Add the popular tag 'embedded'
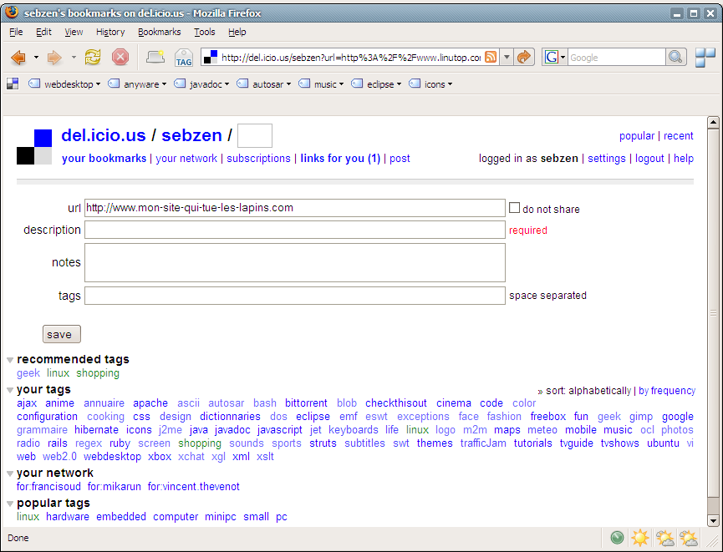This screenshot has height=552, width=723. [121, 517]
